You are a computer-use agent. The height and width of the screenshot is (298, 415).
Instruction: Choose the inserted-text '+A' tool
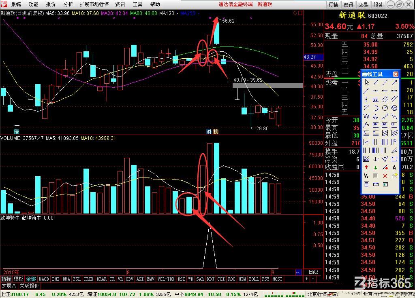pos(366,176)
